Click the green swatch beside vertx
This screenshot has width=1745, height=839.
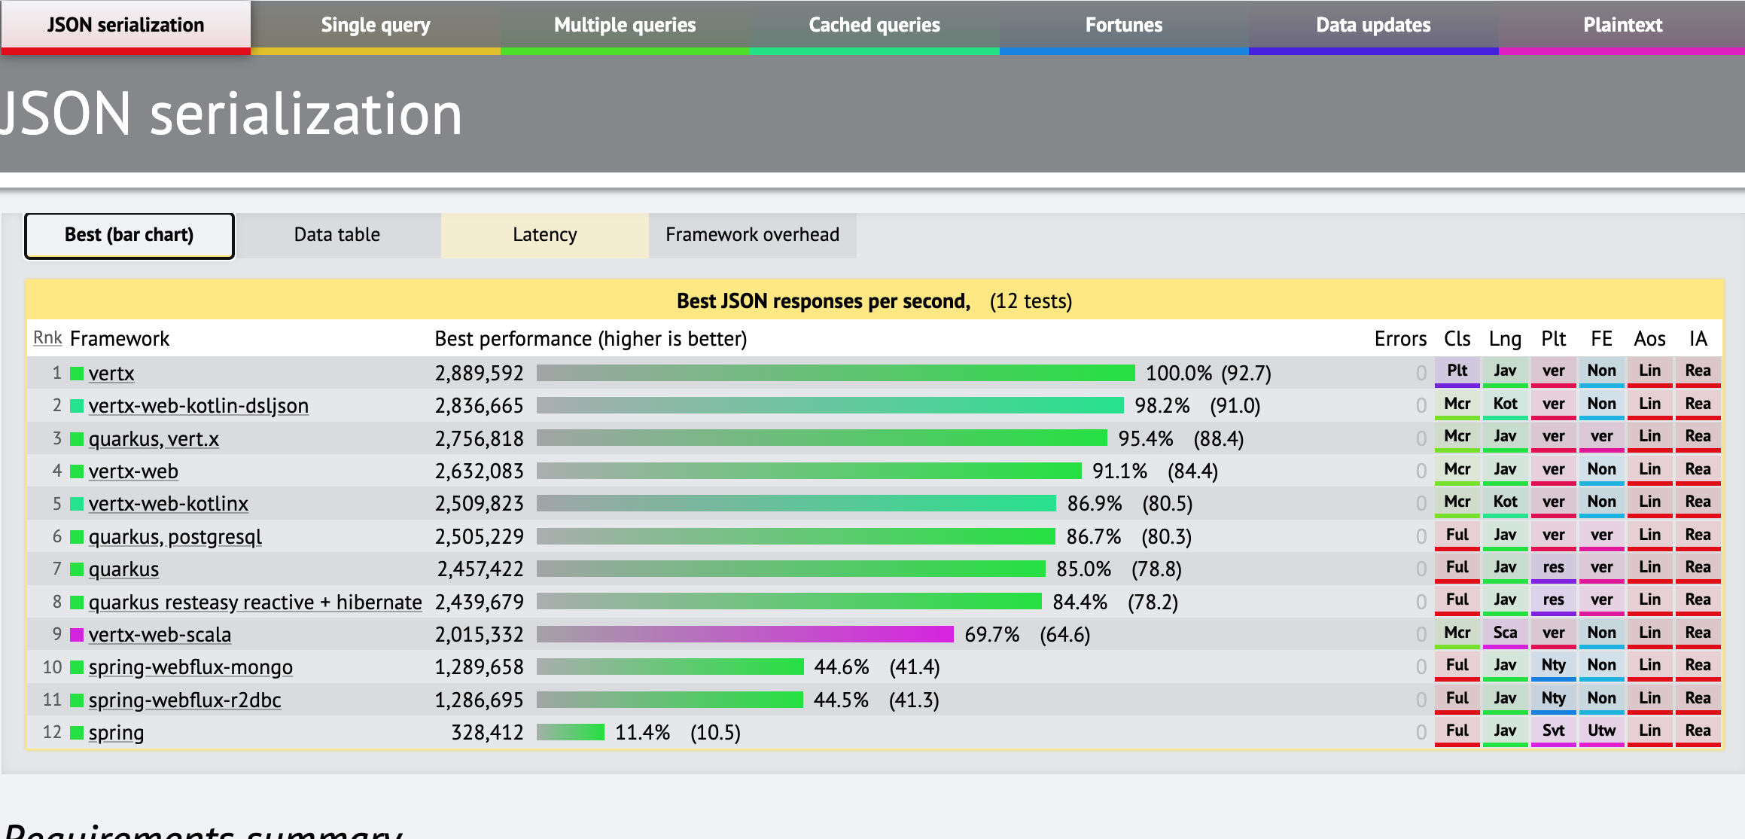pyautogui.click(x=76, y=373)
